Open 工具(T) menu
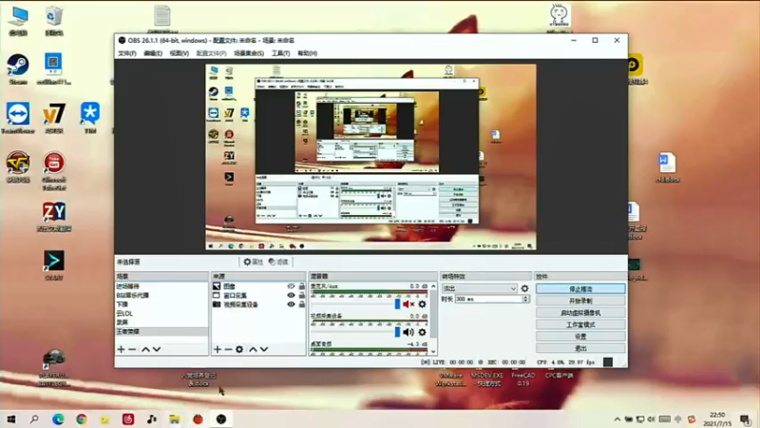Image resolution: width=760 pixels, height=428 pixels. [280, 53]
